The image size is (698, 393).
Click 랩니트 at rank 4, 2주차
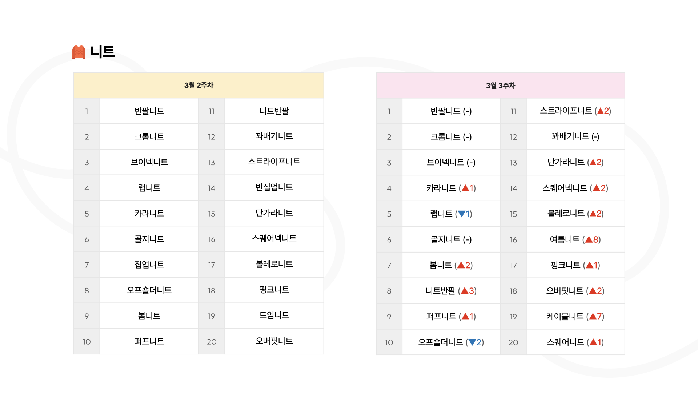tap(149, 188)
